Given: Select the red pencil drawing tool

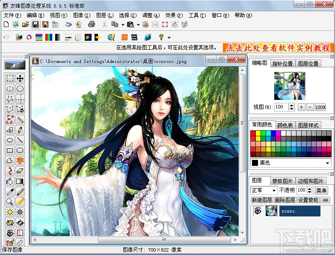Looking at the screenshot, I should pos(20,129).
